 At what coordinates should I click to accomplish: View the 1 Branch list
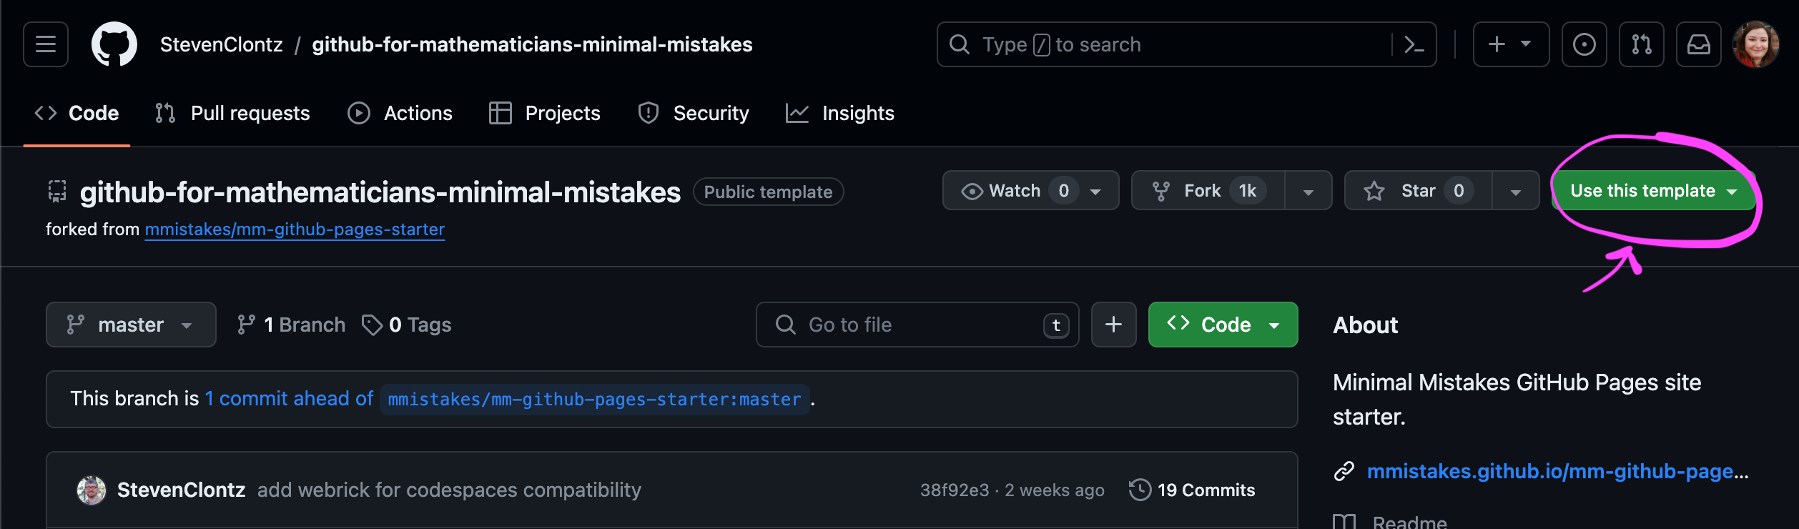point(291,325)
